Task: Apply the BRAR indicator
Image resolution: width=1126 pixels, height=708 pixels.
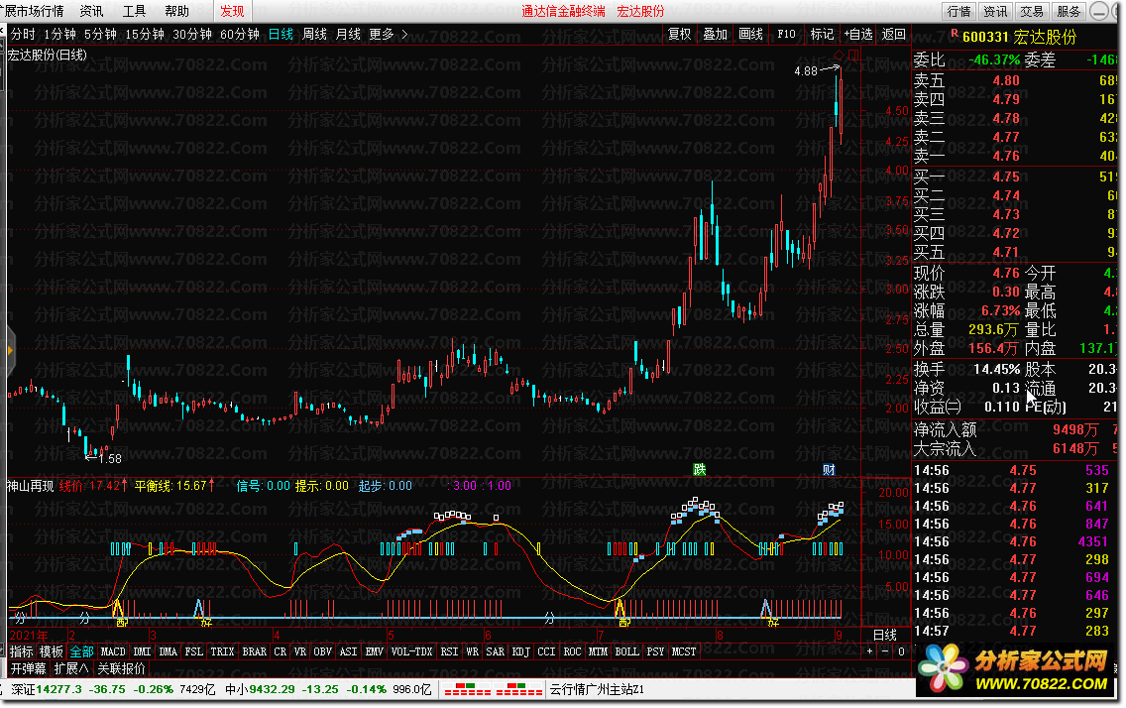Action: 254,651
